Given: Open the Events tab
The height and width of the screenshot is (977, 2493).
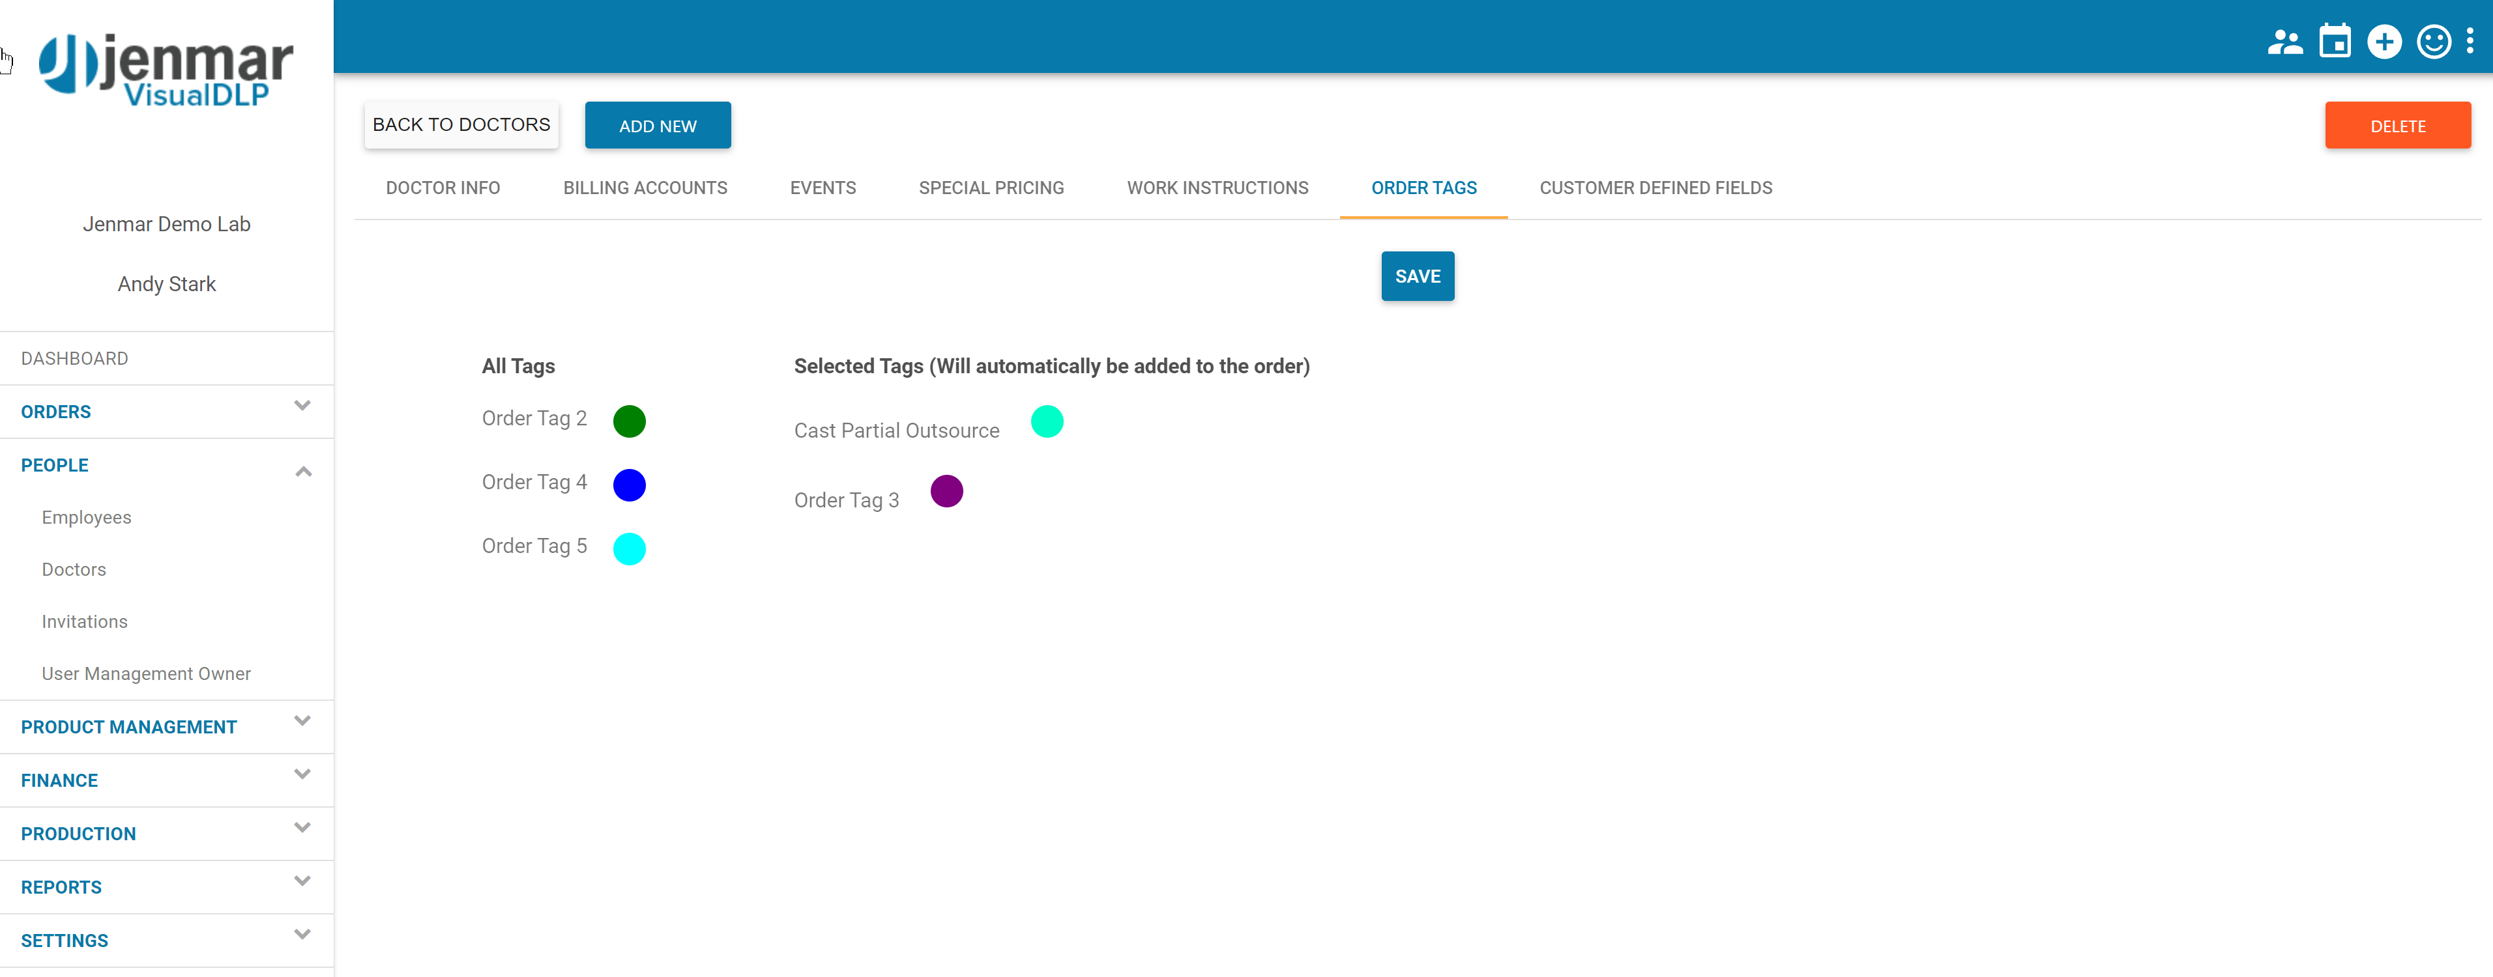Looking at the screenshot, I should point(823,189).
